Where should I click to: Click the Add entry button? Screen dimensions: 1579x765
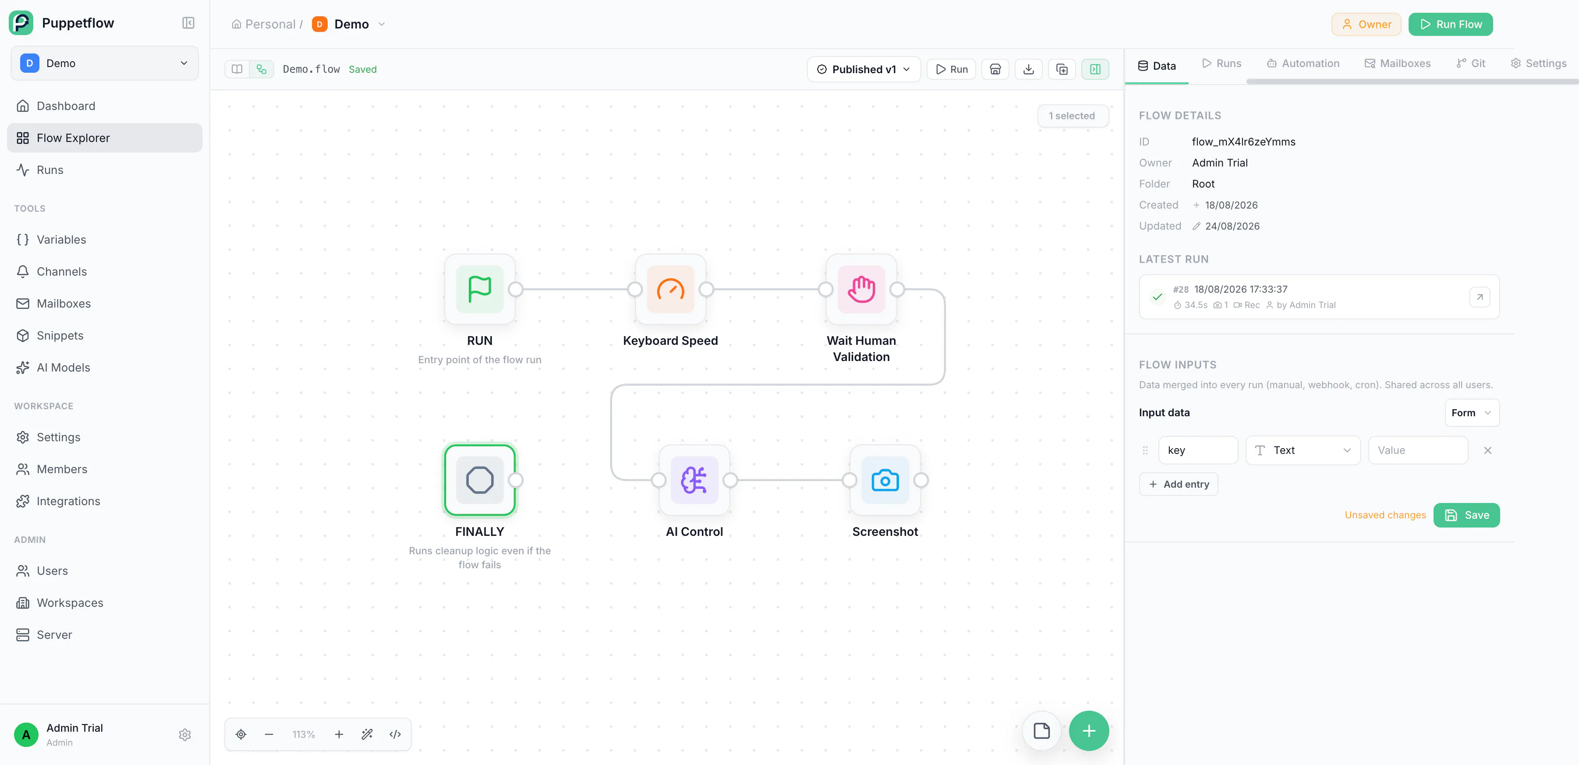tap(1178, 484)
